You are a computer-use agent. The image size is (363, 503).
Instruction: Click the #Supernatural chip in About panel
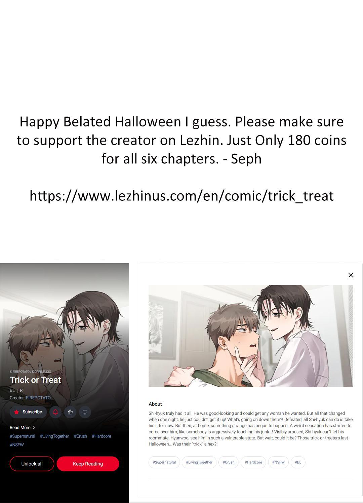pos(164,462)
